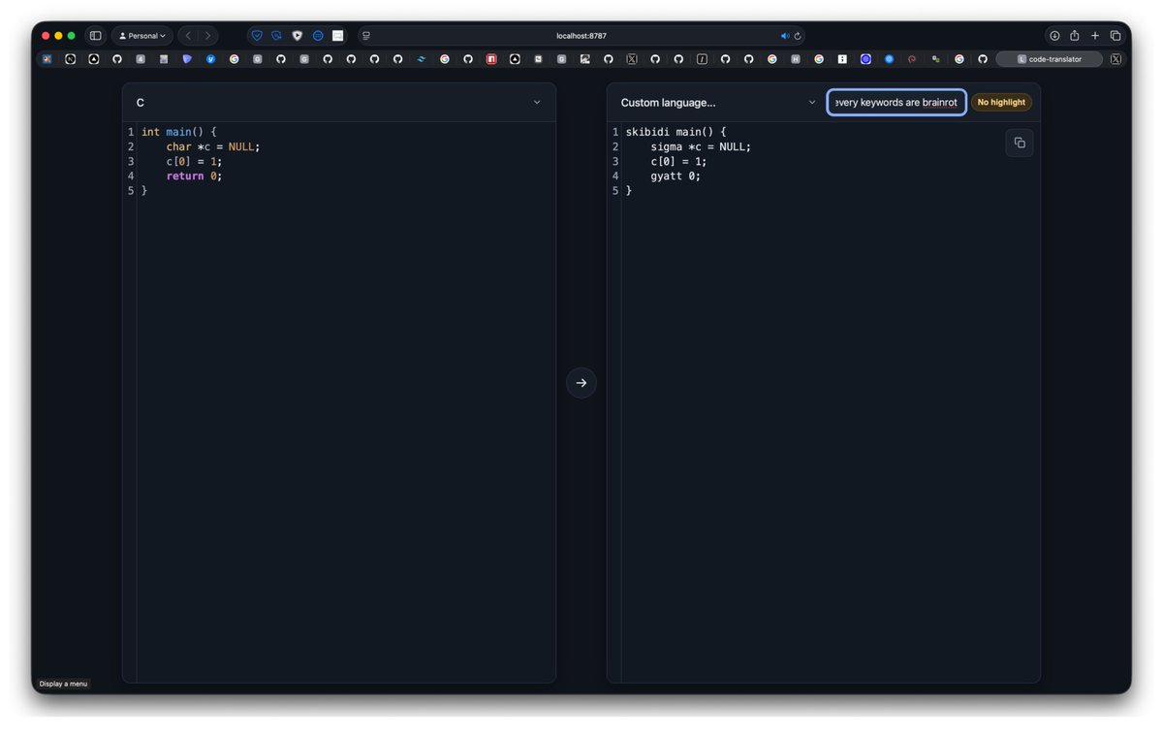Show the tab overview
The height and width of the screenshot is (736, 1163).
(x=1116, y=36)
